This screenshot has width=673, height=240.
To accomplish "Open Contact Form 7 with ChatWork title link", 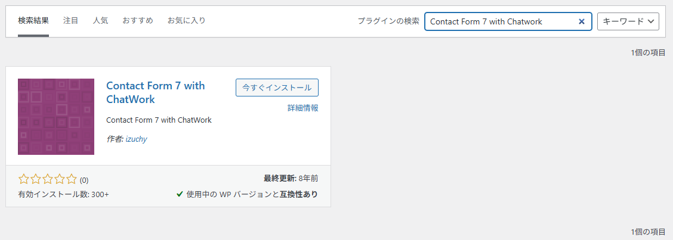I will point(155,92).
